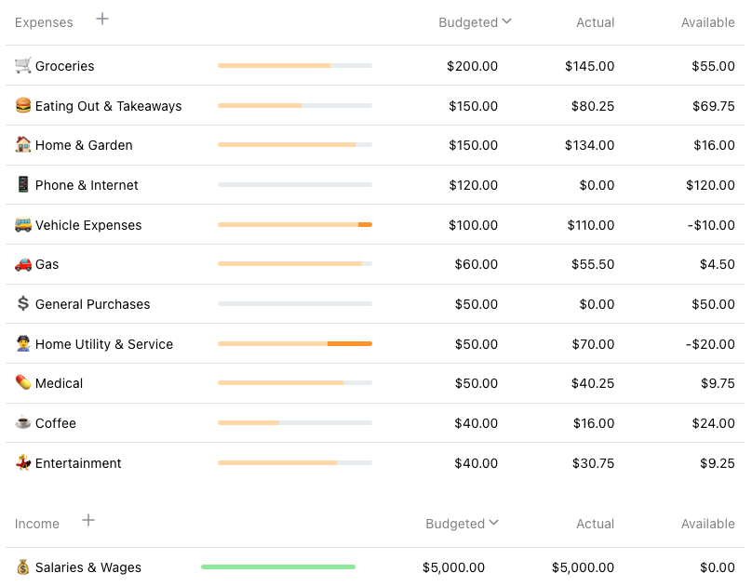
Task: Select the Eating Out & Takeaways hamburger icon
Action: [x=21, y=105]
